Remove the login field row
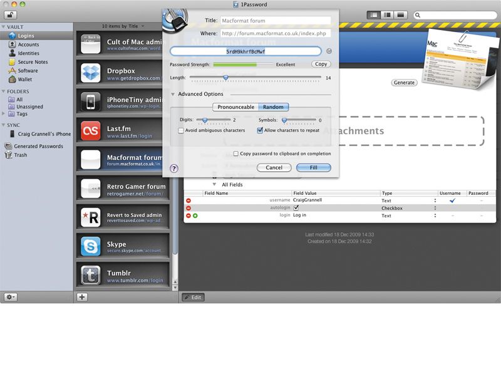 pyautogui.click(x=189, y=216)
